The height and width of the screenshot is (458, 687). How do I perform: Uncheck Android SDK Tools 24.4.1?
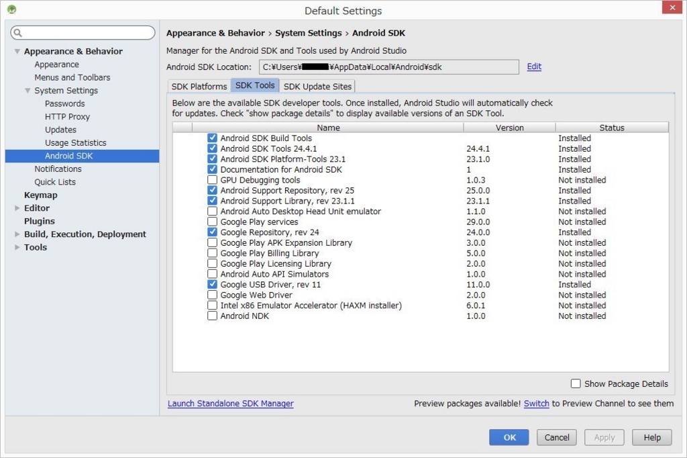pyautogui.click(x=212, y=148)
